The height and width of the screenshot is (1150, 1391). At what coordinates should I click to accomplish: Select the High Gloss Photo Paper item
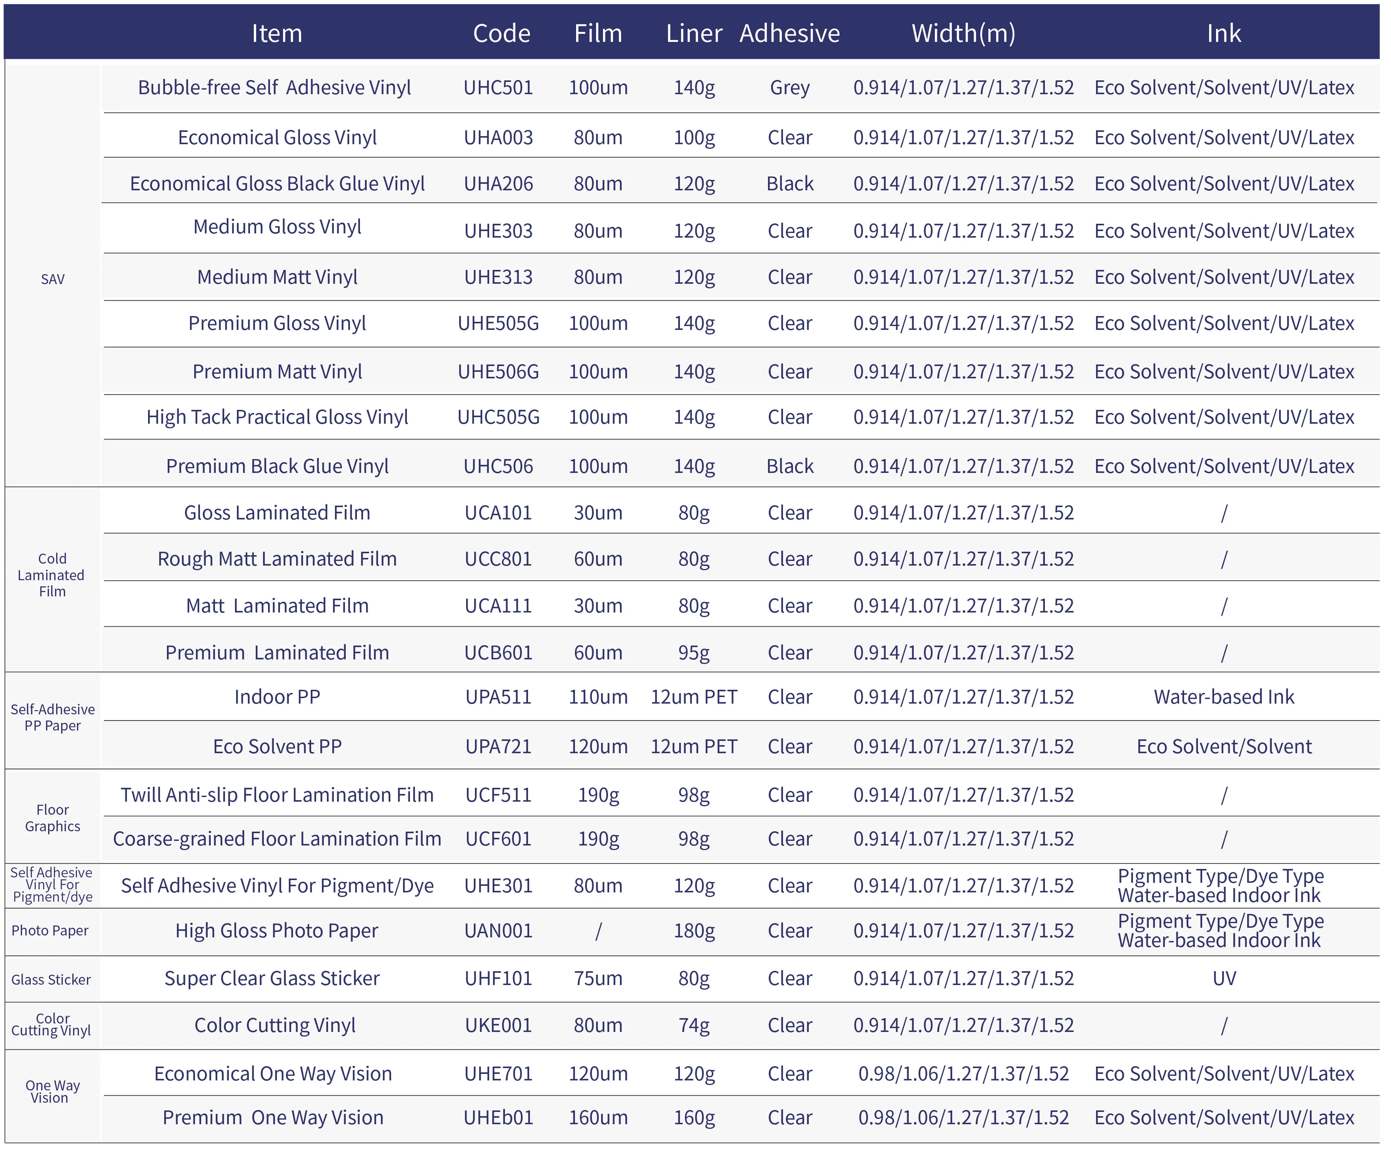point(277,930)
